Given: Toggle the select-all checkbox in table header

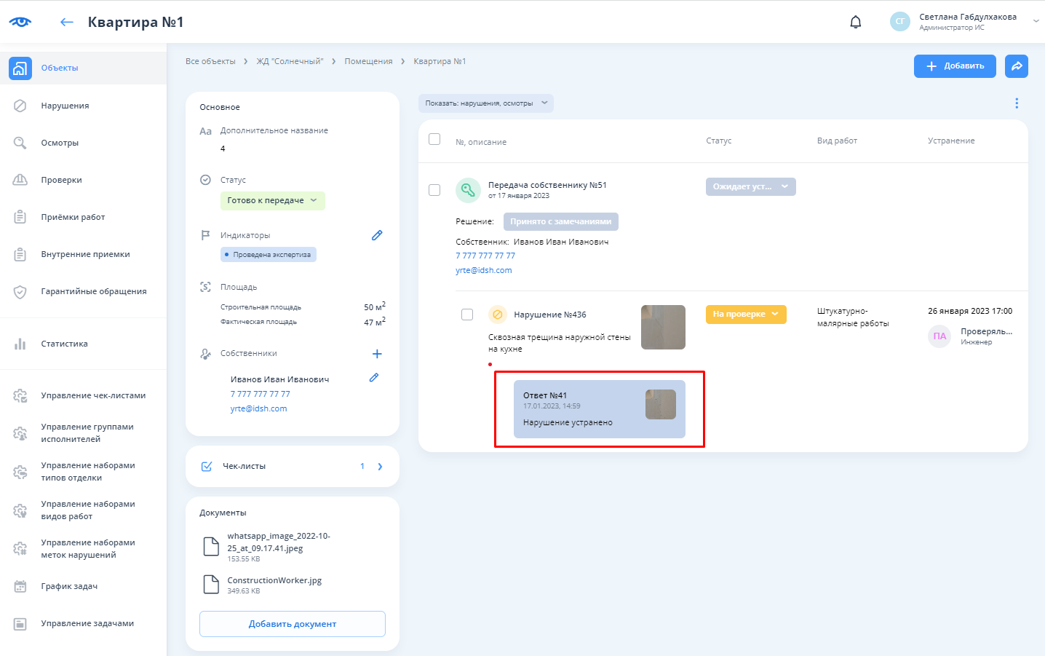Looking at the screenshot, I should click(434, 139).
